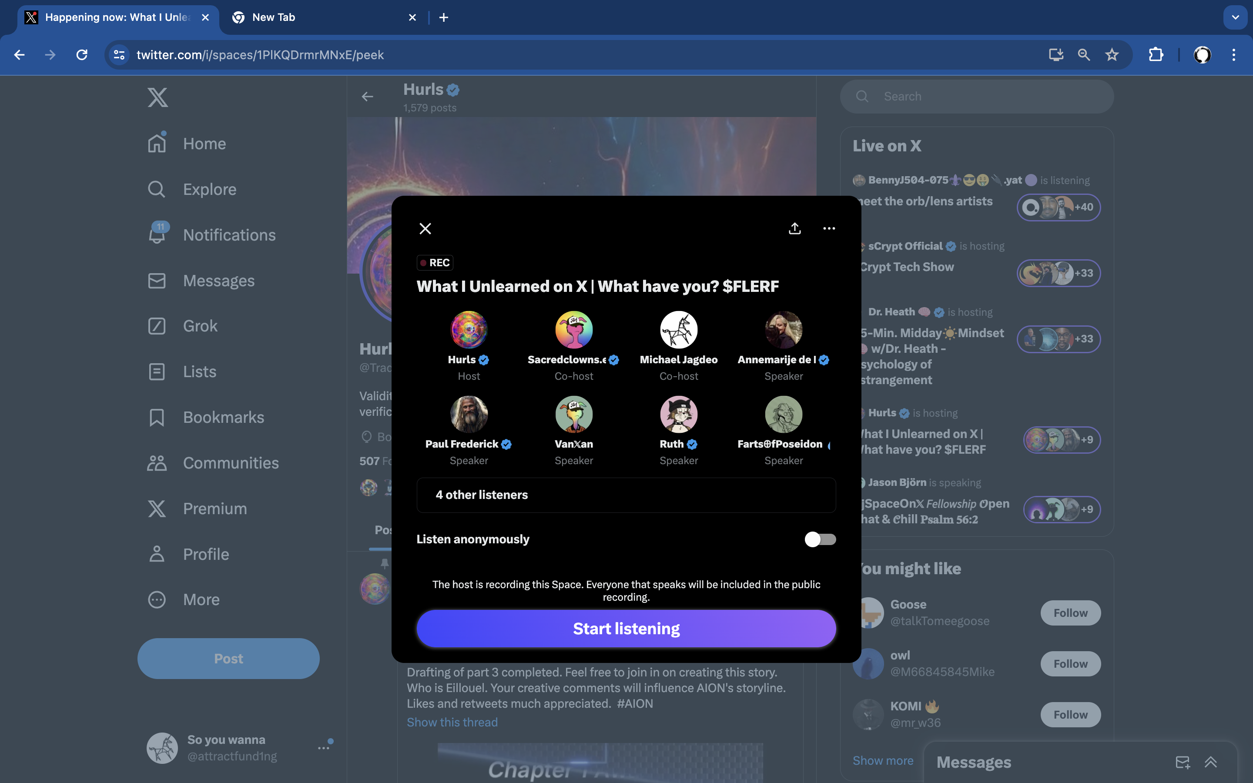Image resolution: width=1253 pixels, height=783 pixels.
Task: Open browser zoom magnifier icon
Action: (x=1084, y=55)
